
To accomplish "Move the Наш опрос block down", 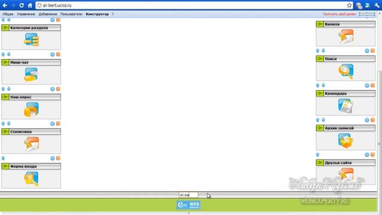I will [9, 89].
